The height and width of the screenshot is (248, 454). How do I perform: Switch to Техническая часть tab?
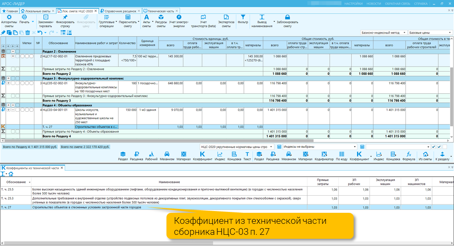coord(161,11)
